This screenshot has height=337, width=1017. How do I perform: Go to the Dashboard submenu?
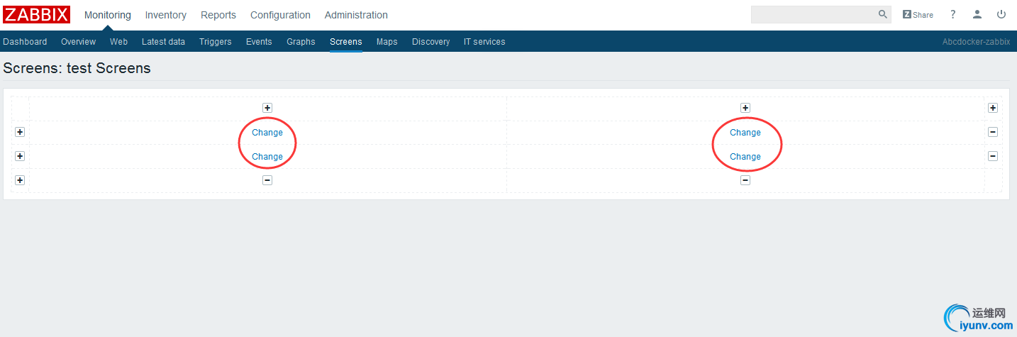coord(25,42)
